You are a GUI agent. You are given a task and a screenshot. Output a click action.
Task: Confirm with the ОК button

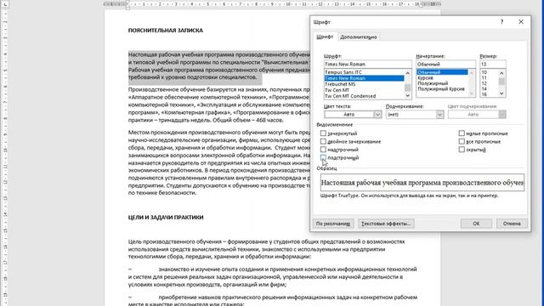tap(476, 224)
